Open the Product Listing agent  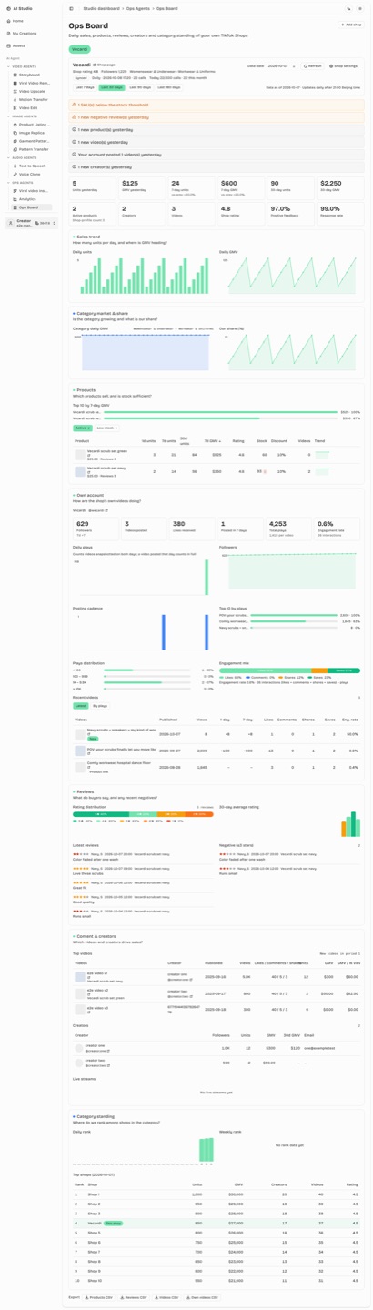coord(34,125)
